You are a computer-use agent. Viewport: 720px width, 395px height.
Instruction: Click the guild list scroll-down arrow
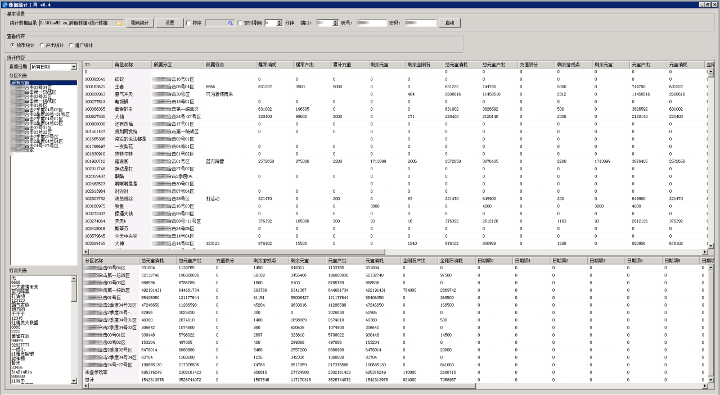[74, 380]
